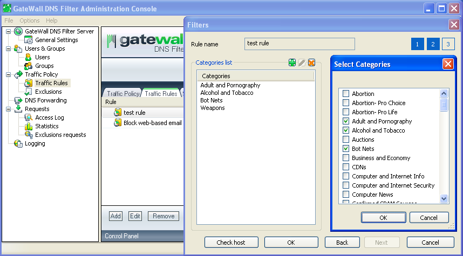Click scroll down arrow in categories list
Viewport: 463px width, 256px height.
click(x=444, y=198)
